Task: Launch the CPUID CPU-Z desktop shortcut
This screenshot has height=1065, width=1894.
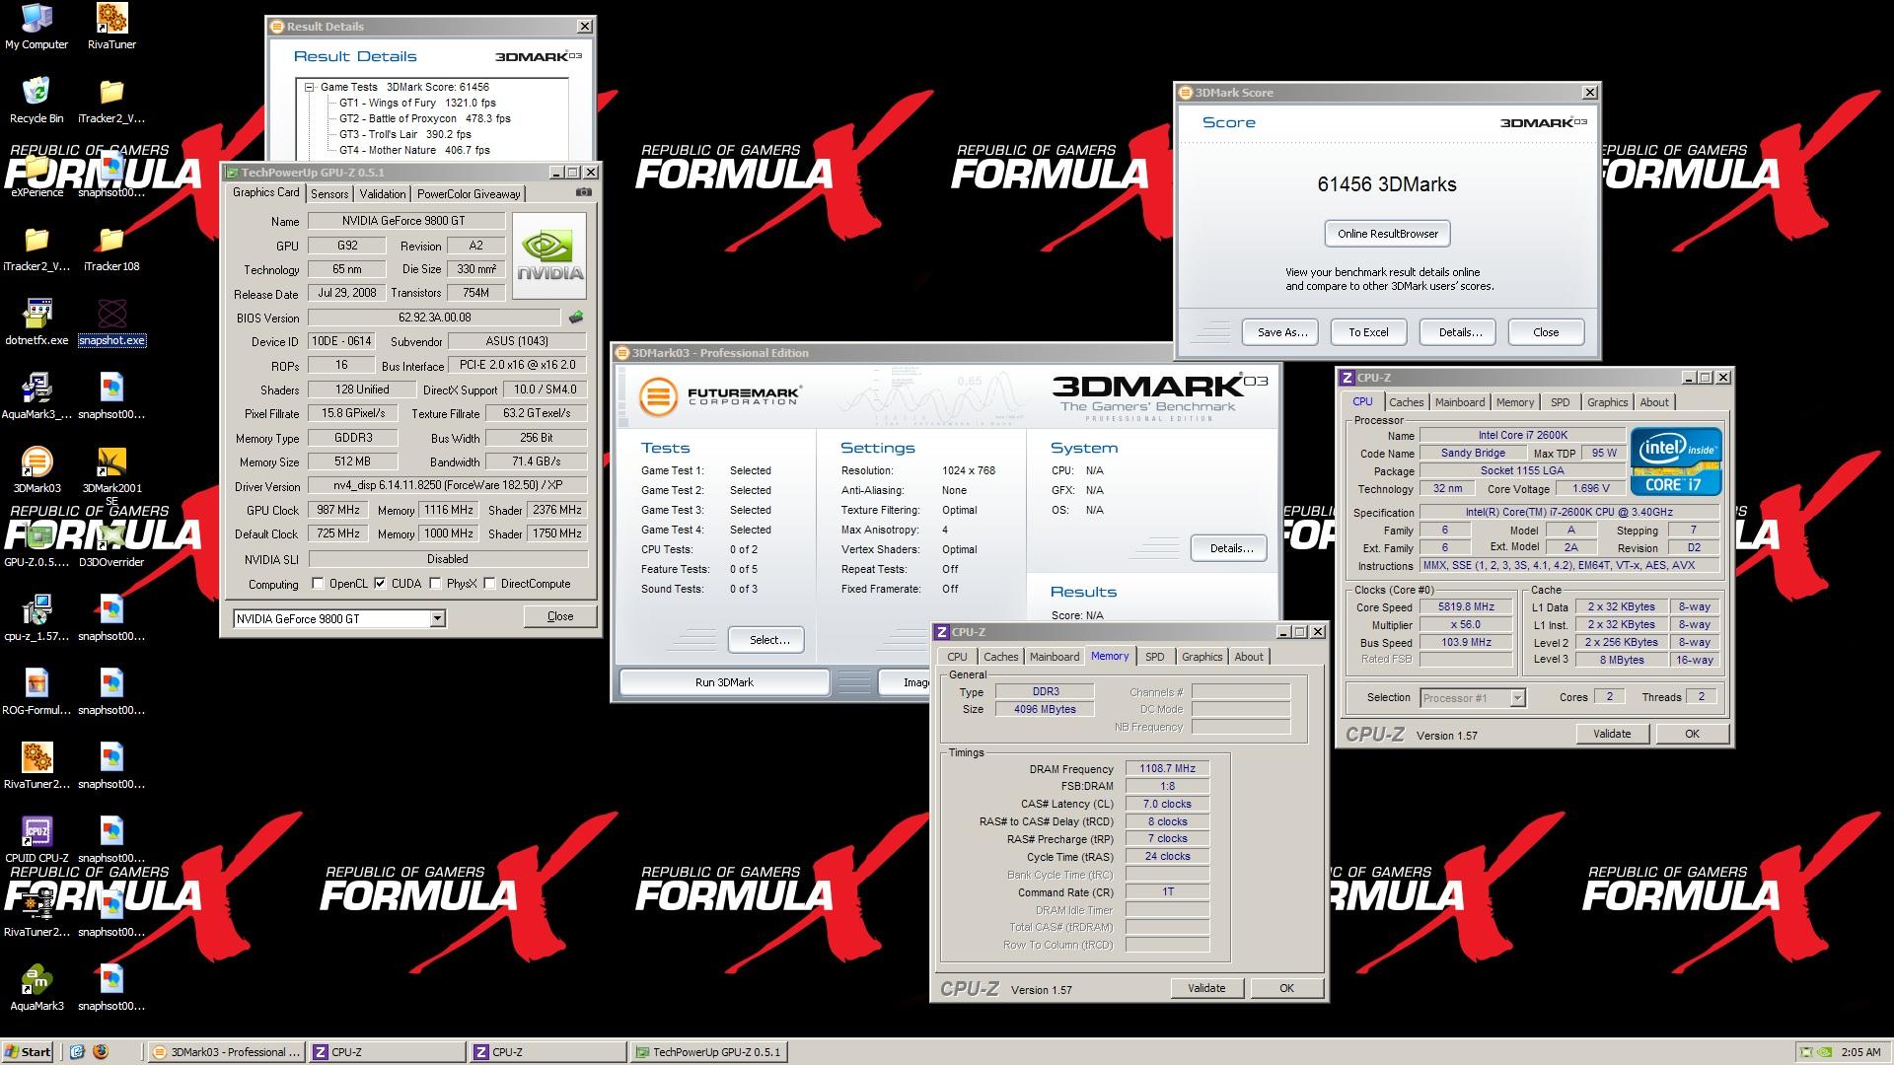Action: (x=36, y=840)
